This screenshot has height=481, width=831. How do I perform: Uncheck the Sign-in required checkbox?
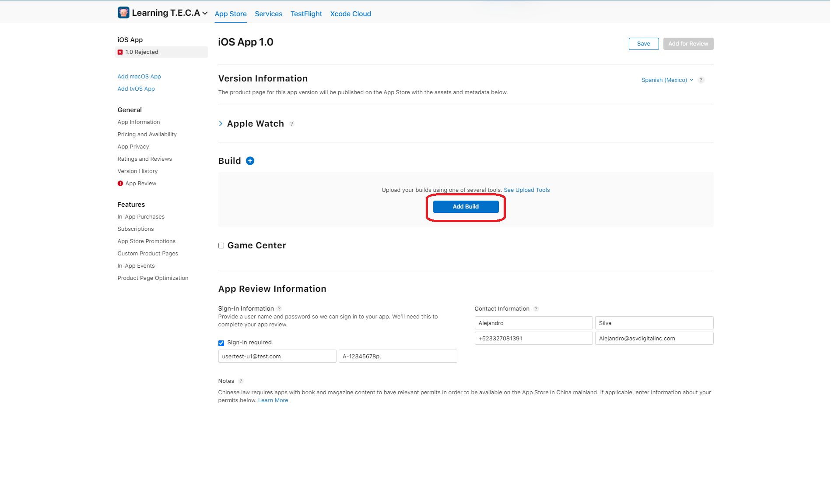[221, 343]
